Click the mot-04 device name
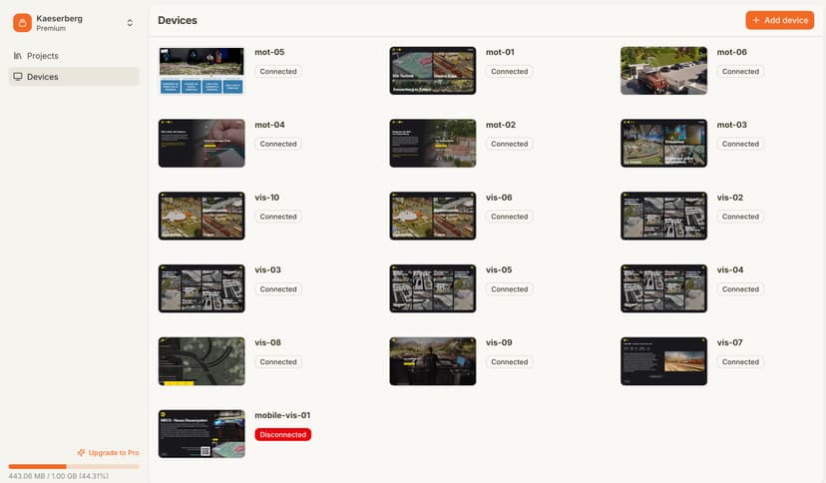 270,125
